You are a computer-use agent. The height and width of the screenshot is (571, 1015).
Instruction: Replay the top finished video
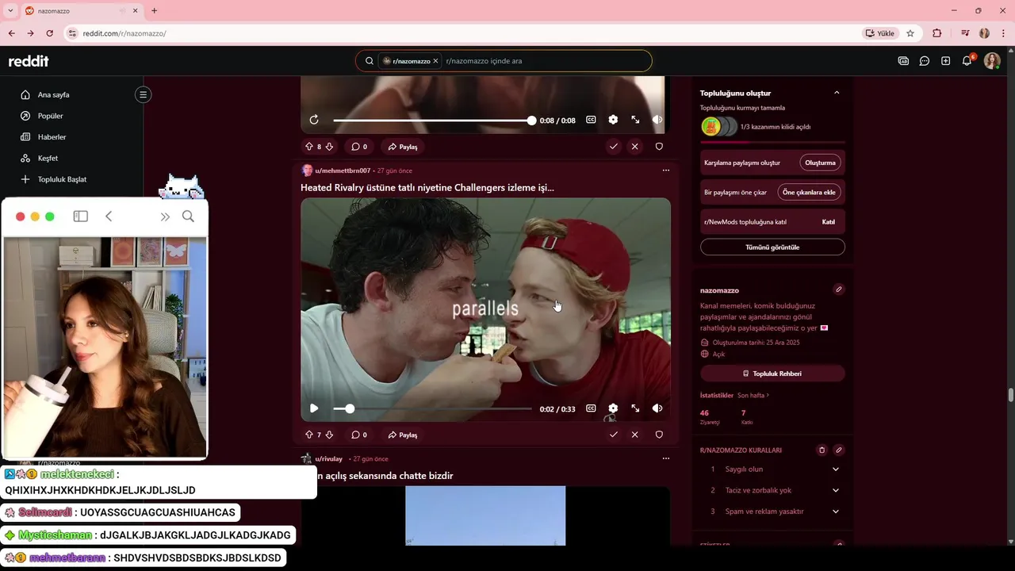(x=314, y=120)
